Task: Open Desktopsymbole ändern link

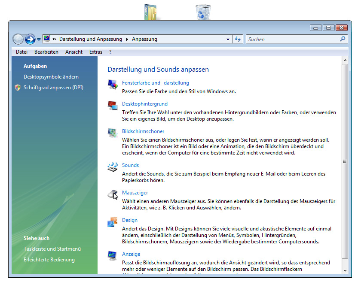Action: (51, 77)
